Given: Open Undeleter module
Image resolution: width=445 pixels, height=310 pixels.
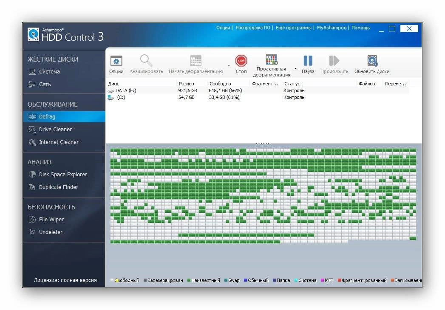Looking at the screenshot, I should tap(51, 232).
